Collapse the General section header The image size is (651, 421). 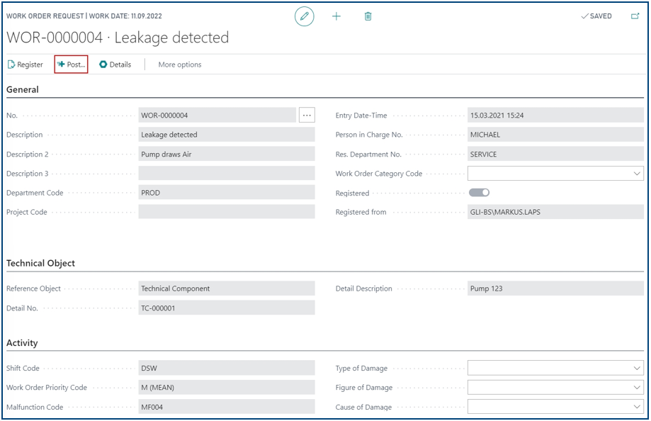click(x=23, y=89)
